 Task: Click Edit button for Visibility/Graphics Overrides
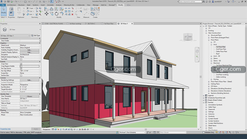point(29,50)
